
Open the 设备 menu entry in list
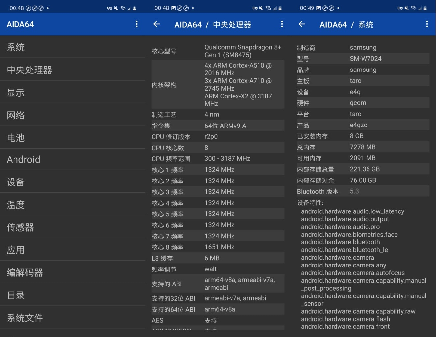(x=72, y=182)
